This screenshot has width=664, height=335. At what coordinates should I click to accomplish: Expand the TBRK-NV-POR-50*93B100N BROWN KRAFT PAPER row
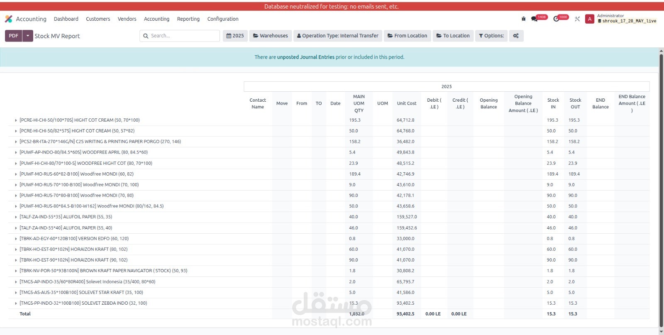coord(16,271)
